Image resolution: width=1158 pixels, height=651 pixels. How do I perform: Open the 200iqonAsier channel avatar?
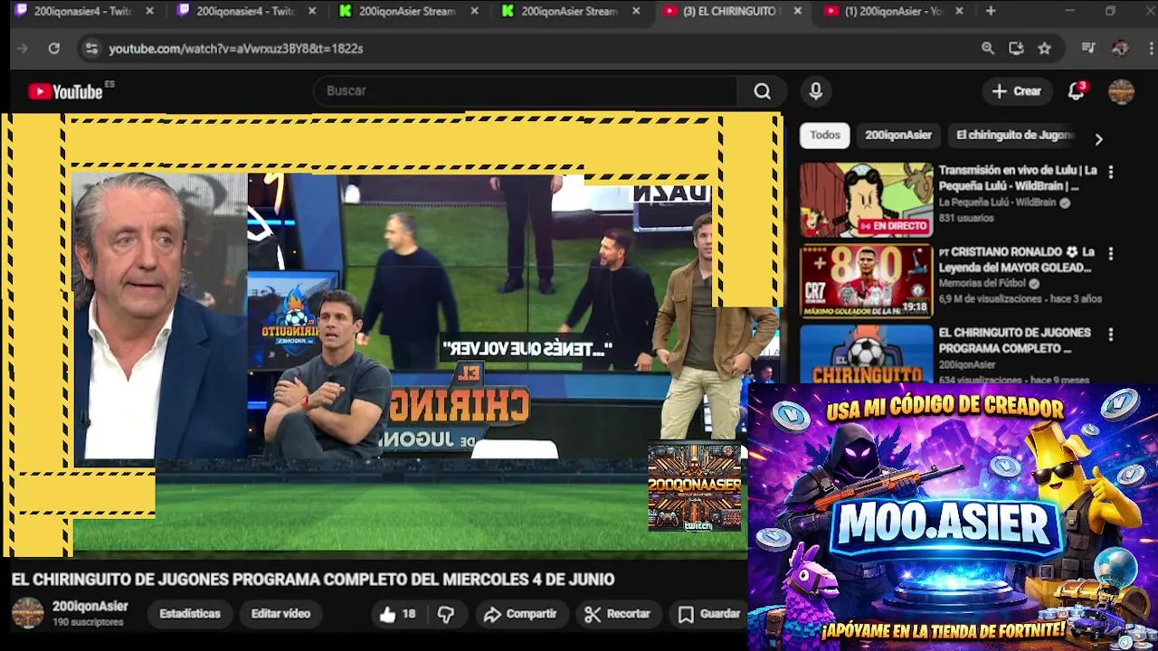click(27, 613)
